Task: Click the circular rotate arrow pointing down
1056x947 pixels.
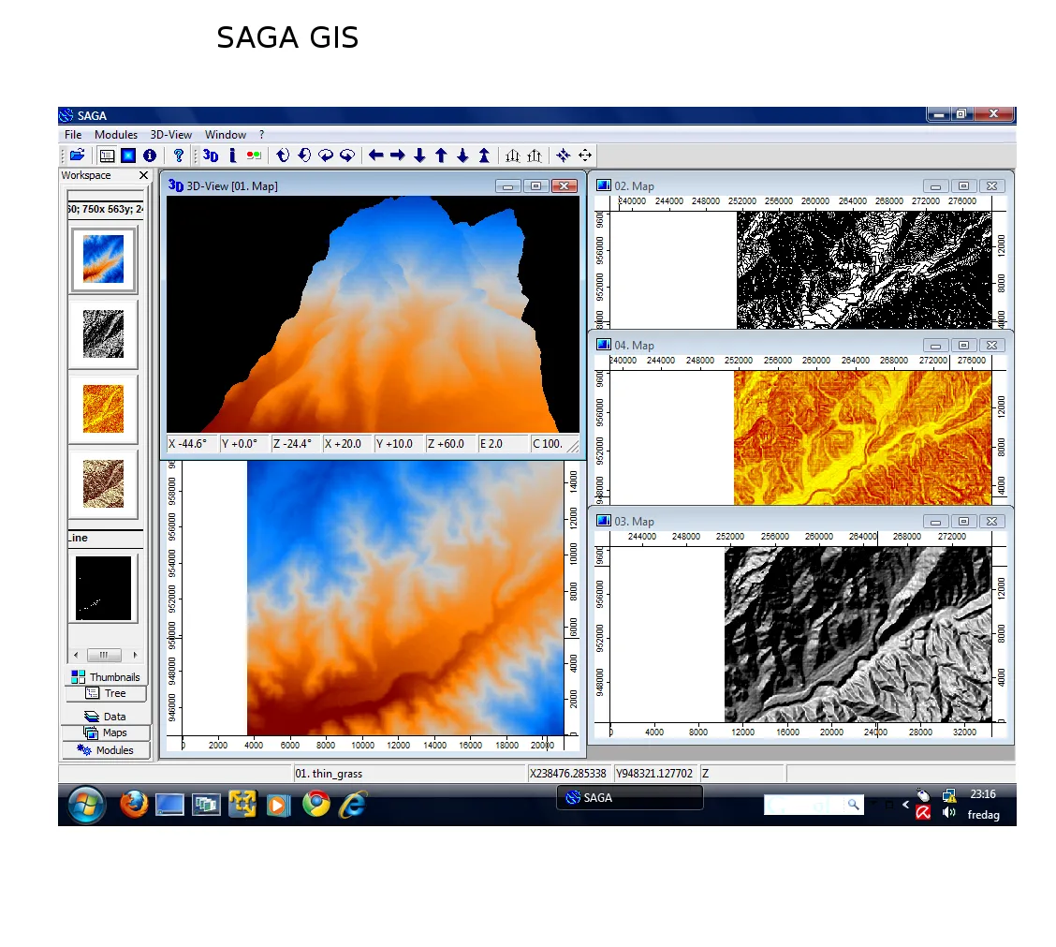Action: click(x=304, y=155)
